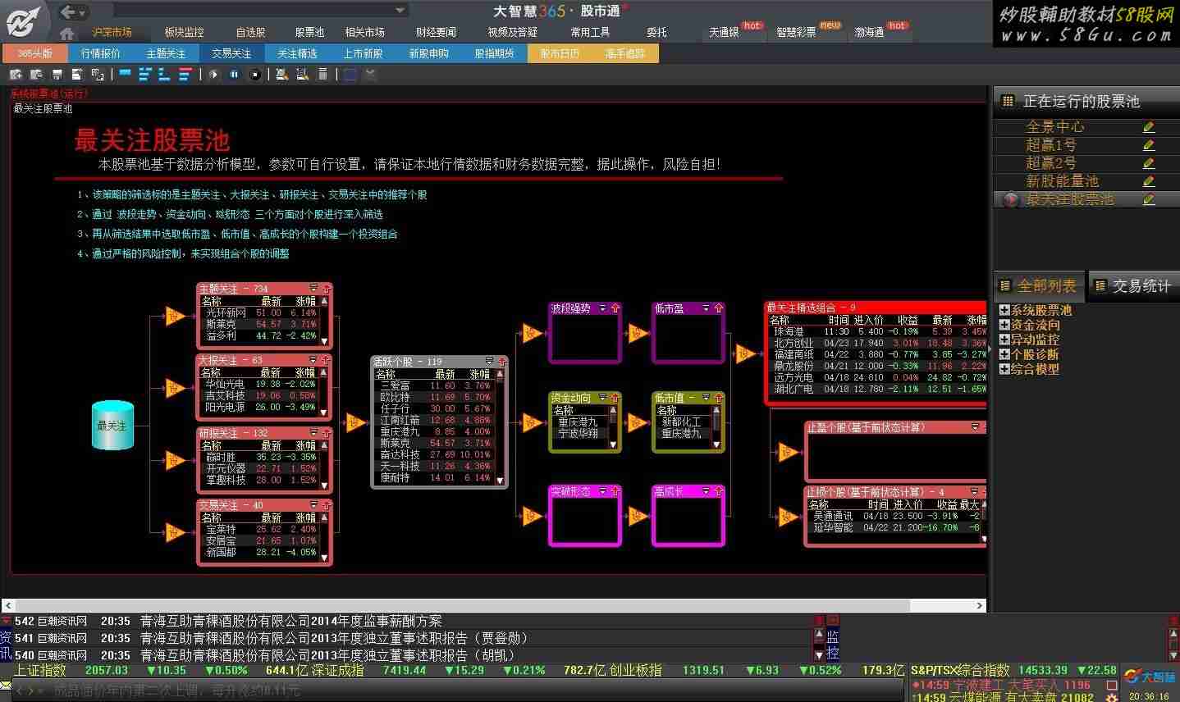Image resolution: width=1180 pixels, height=702 pixels.
Task: Click the edit pencil next to 最关注股票池
Action: tap(1148, 199)
